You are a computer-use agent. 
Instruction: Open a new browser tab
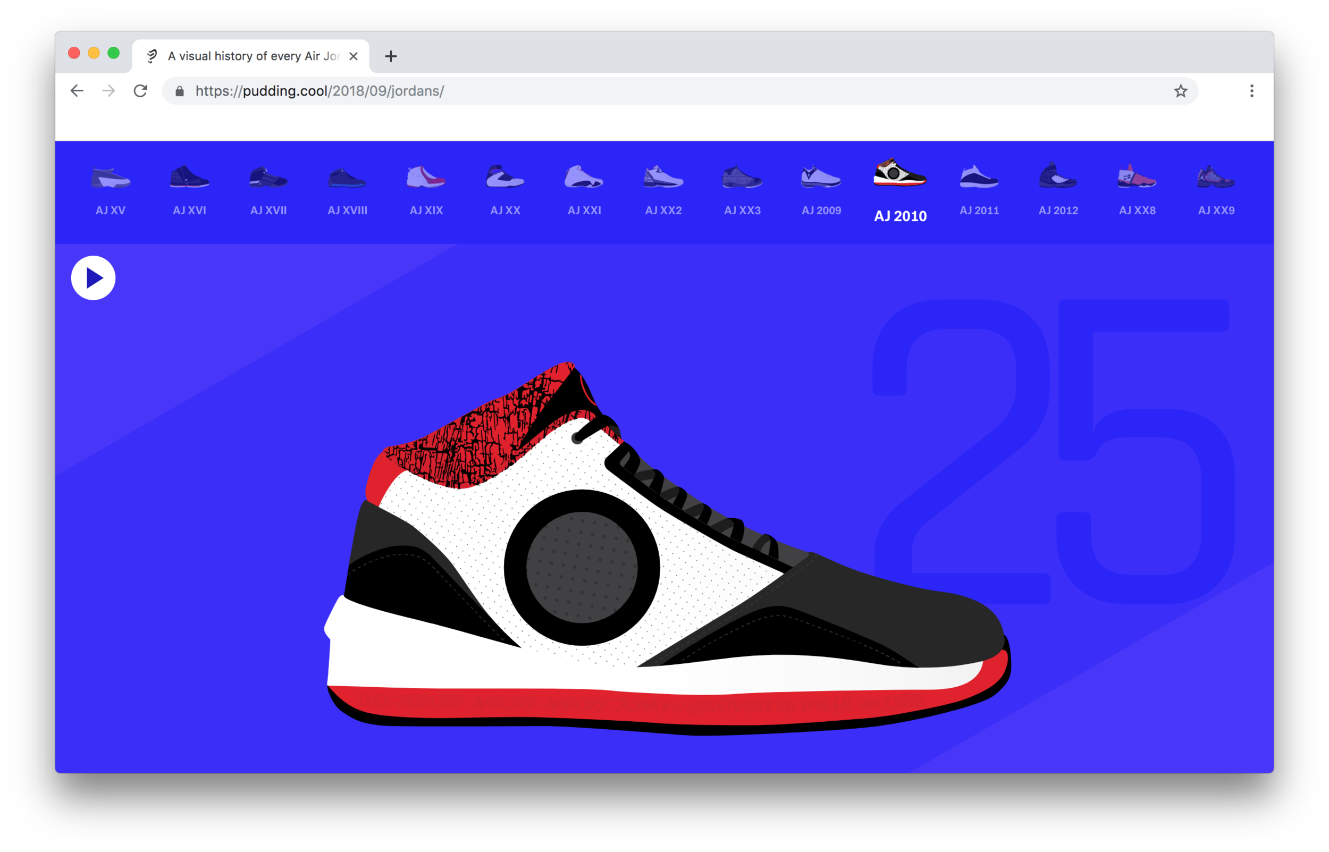pyautogui.click(x=391, y=56)
